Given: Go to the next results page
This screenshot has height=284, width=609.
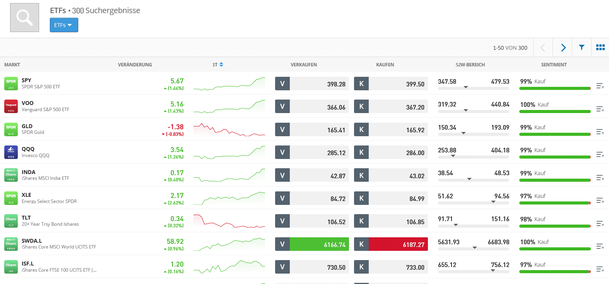Looking at the screenshot, I should 563,47.
